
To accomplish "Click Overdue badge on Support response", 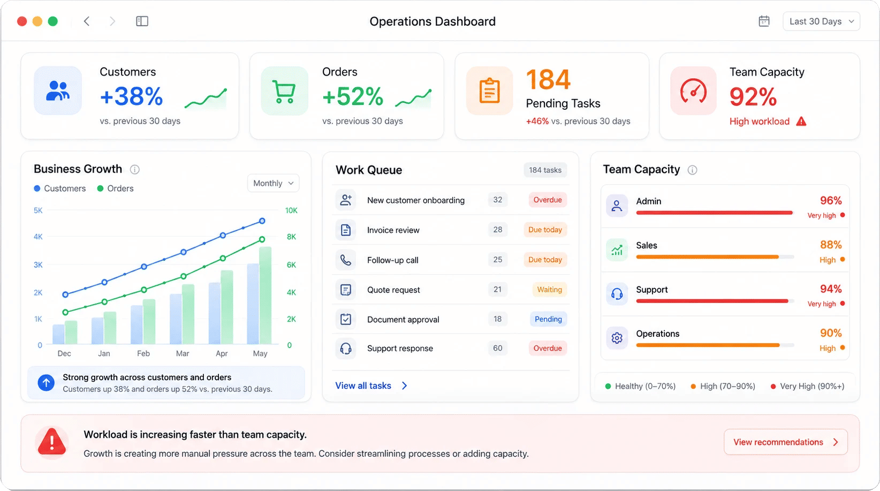I will pos(548,348).
